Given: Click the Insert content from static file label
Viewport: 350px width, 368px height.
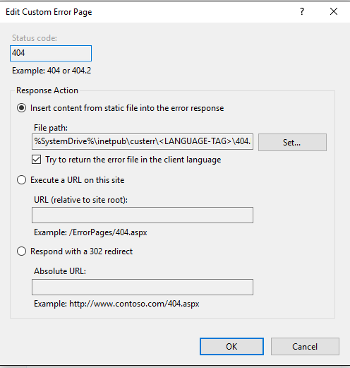Looking at the screenshot, I should point(127,108).
